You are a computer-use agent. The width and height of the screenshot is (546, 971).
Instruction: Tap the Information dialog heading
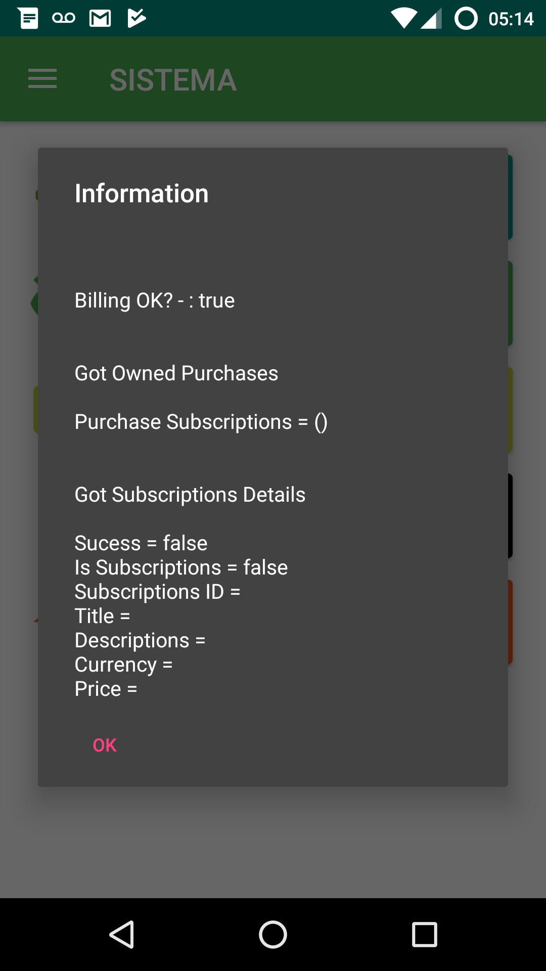point(142,194)
